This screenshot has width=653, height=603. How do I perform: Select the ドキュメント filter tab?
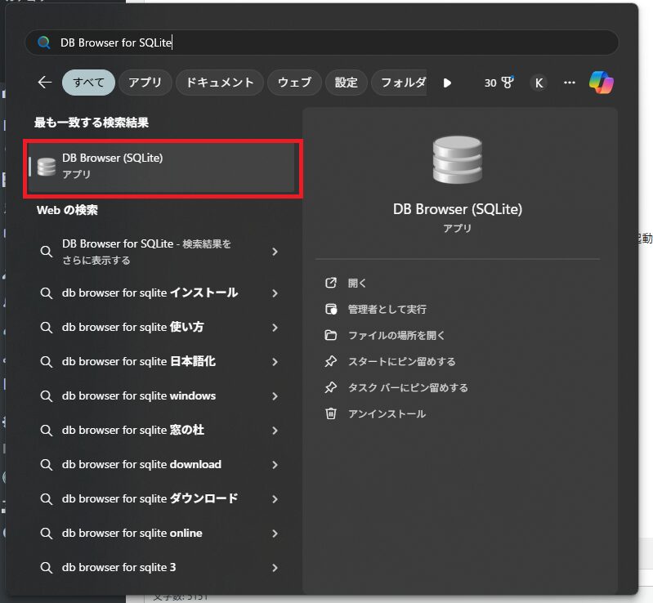220,83
